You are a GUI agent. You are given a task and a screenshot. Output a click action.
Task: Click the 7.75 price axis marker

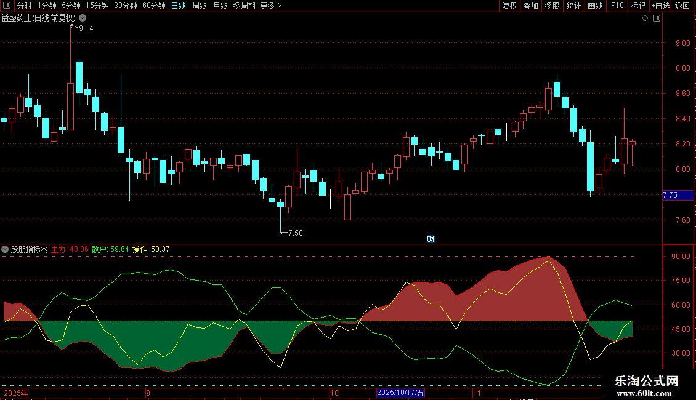point(678,195)
